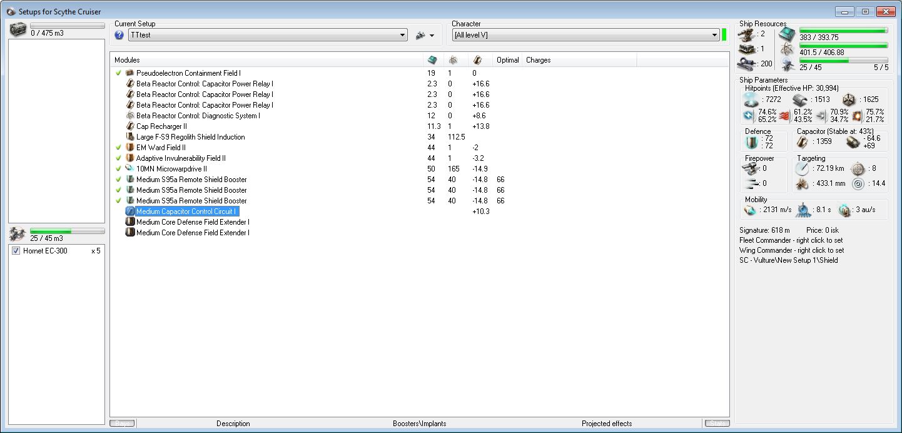Viewport: 902px width, 433px height.
Task: Click the armor hitpoints icon showing 1513
Action: coord(800,99)
